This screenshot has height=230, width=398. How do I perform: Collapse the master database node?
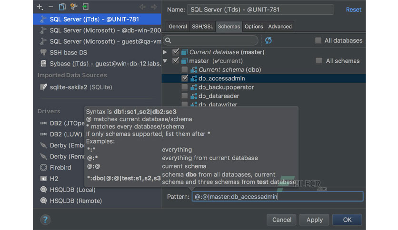tap(165, 61)
